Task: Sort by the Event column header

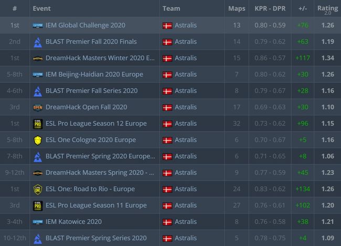Action: click(x=41, y=8)
